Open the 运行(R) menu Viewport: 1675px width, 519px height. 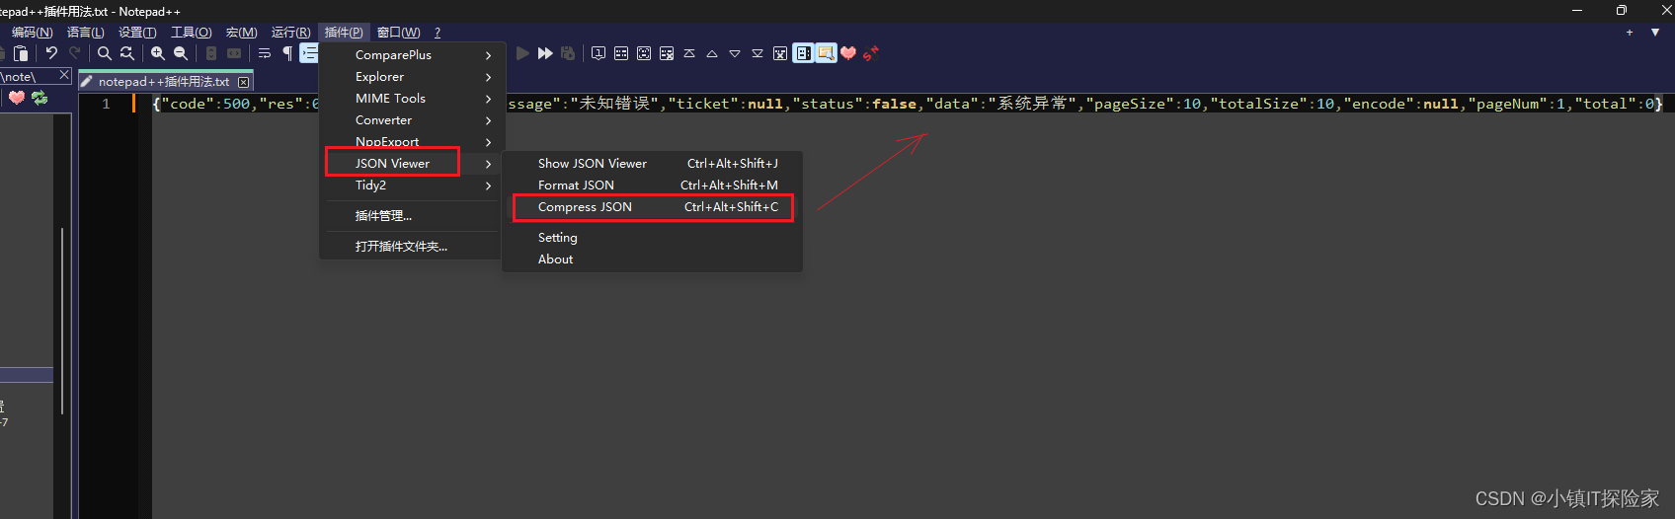pyautogui.click(x=291, y=33)
